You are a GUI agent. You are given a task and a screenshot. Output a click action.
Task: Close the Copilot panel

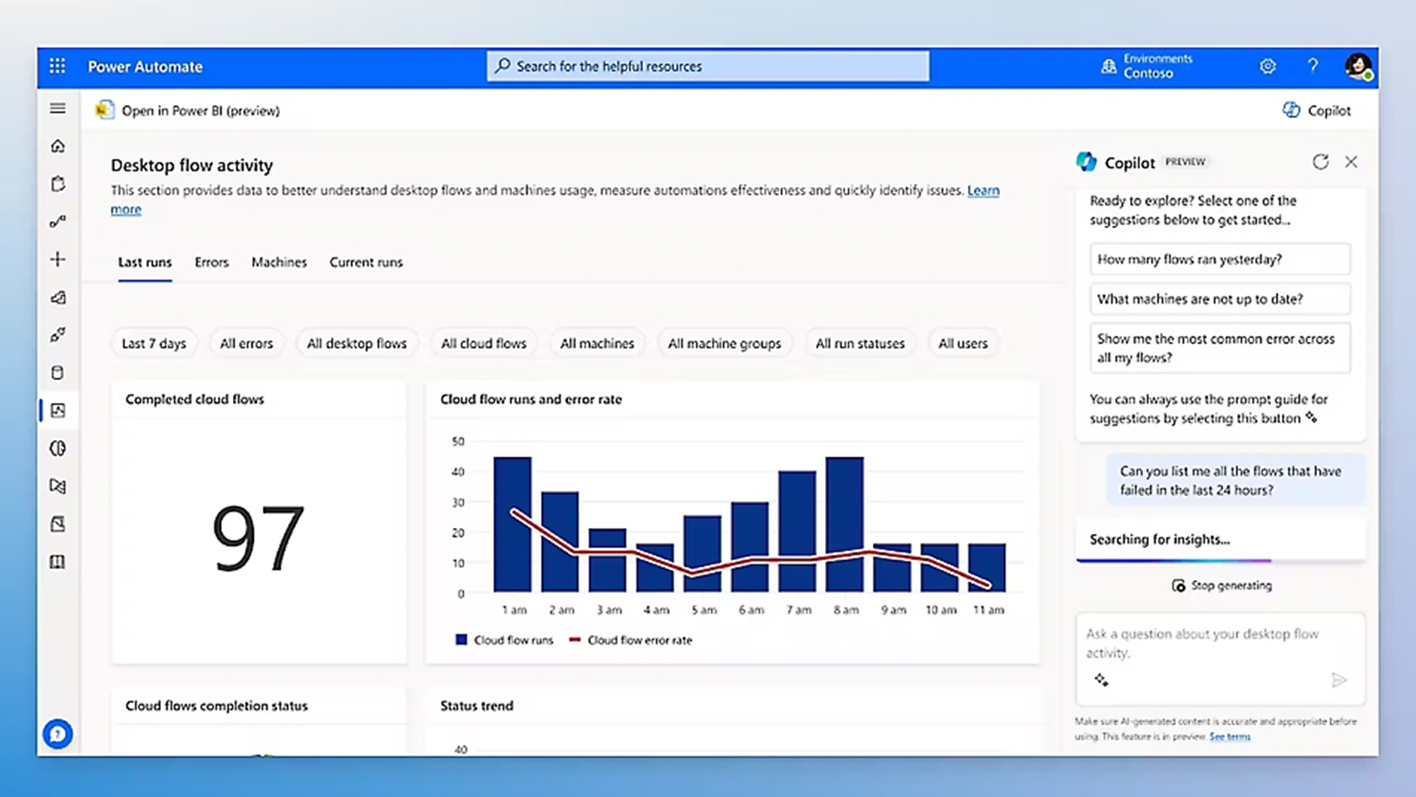[x=1351, y=162]
